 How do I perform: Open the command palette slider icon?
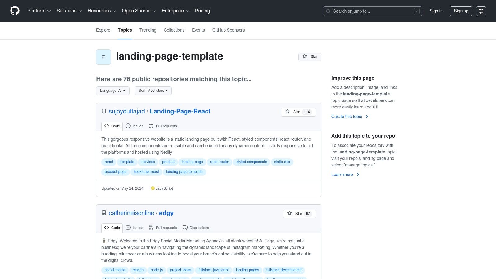click(x=481, y=11)
